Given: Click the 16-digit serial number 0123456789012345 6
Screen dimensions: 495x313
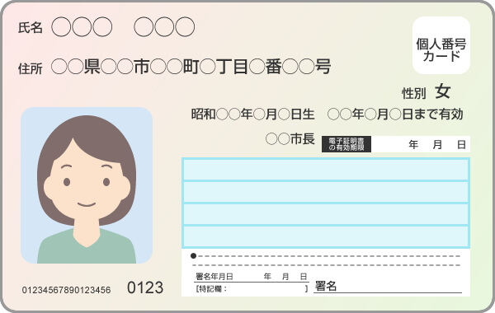Looking at the screenshot, I should pyautogui.click(x=66, y=290).
